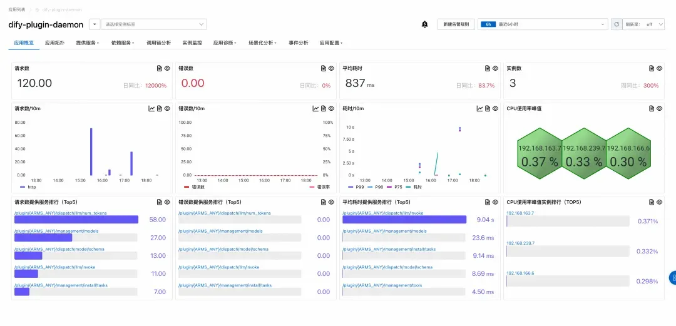Toggle eye icon on 错误数/10m panel
The height and width of the screenshot is (326, 676).
pos(331,108)
